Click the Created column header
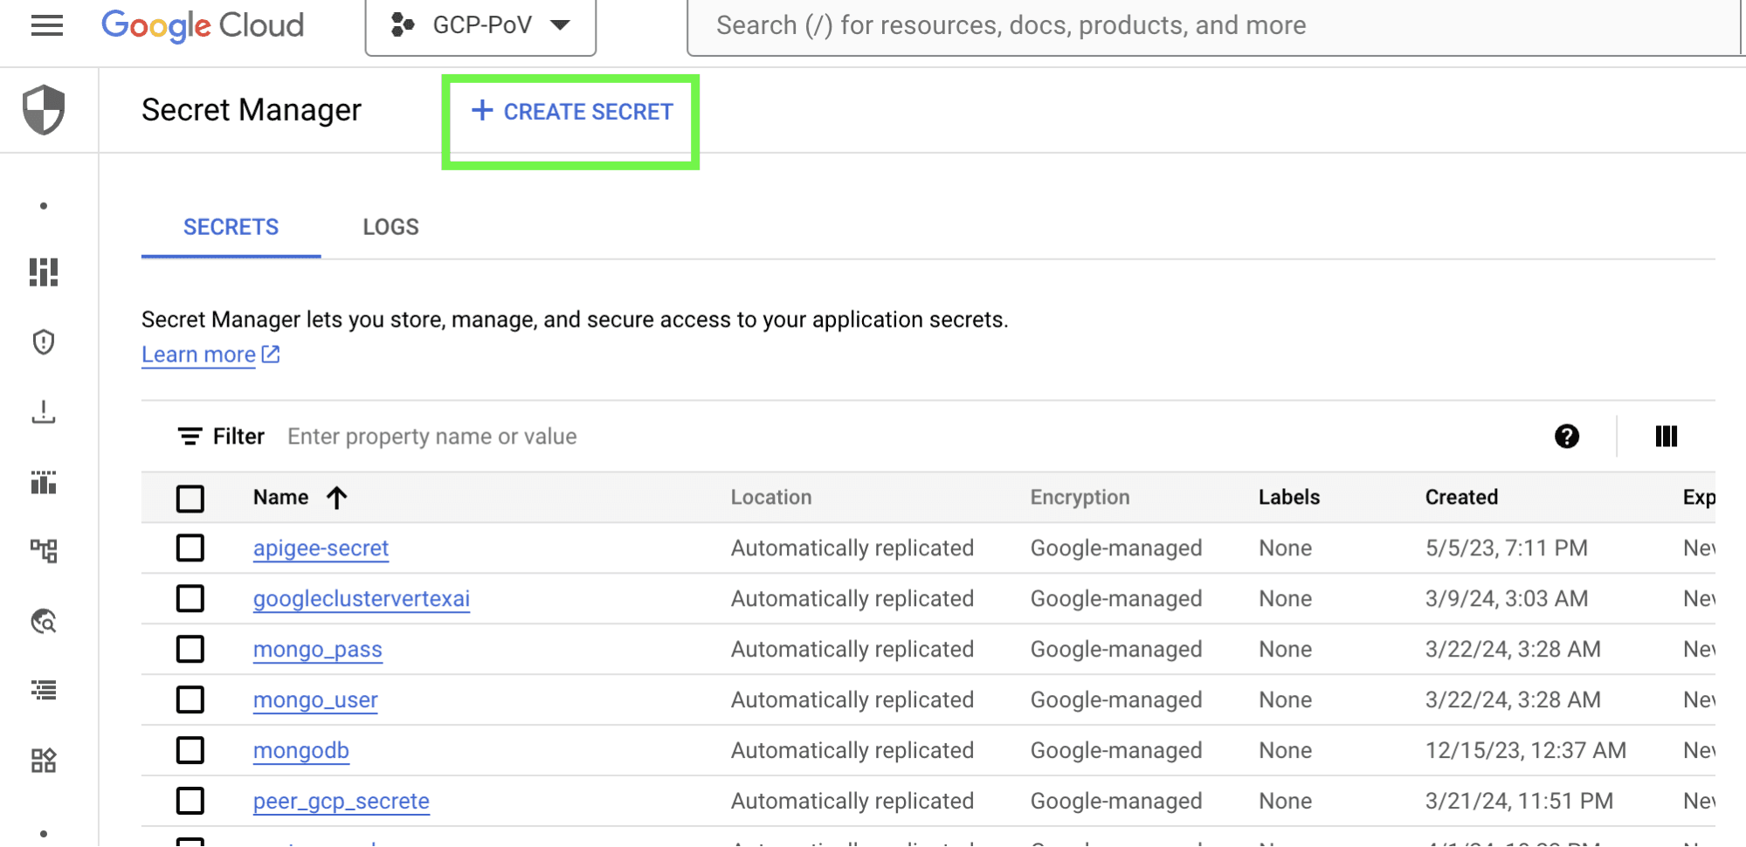Image resolution: width=1746 pixels, height=847 pixels. (1461, 498)
